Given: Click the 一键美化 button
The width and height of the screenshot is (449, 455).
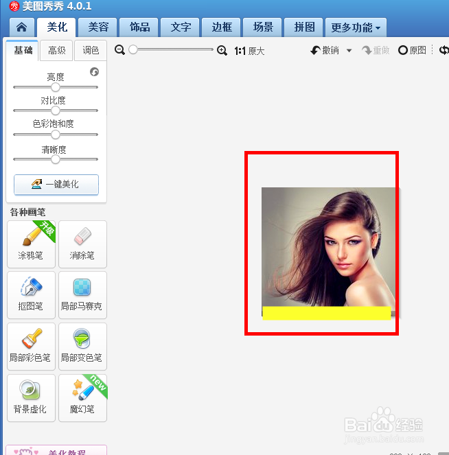Looking at the screenshot, I should pyautogui.click(x=56, y=184).
